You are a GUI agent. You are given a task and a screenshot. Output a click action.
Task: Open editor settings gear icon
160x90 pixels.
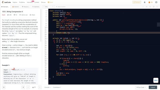tap(153, 7)
